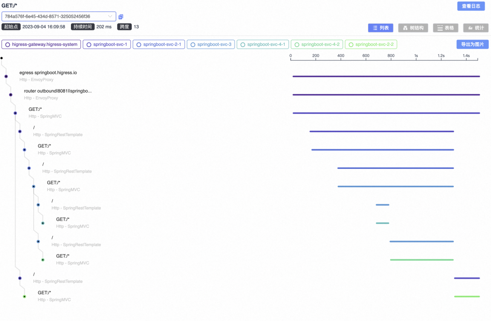Select egress springboot.higress.io span node dot
The width and height of the screenshot is (491, 321).
(6, 76)
